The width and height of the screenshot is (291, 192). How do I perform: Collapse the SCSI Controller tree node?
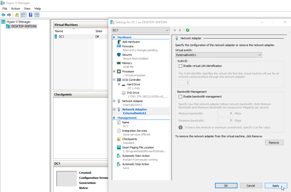pyautogui.click(x=114, y=80)
